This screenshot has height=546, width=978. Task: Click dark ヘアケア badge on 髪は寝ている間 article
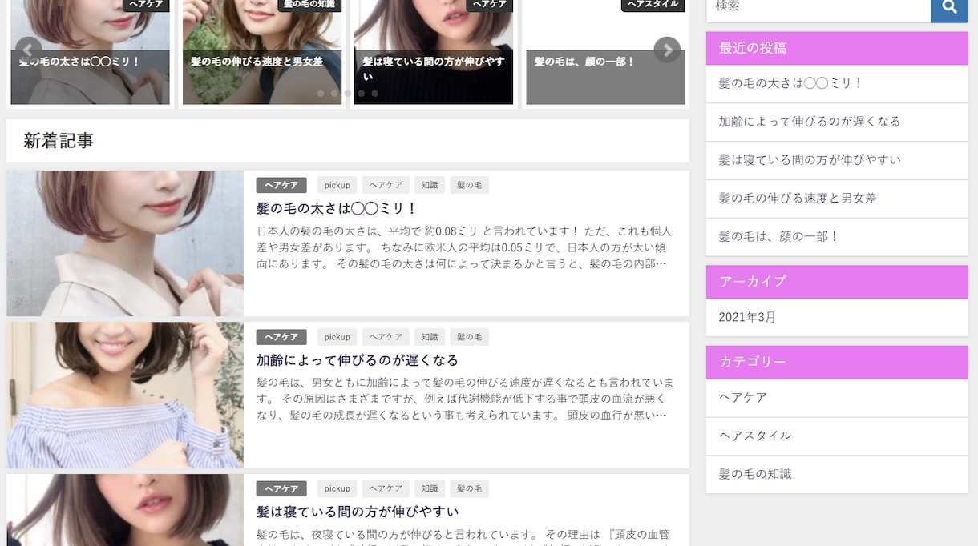pos(281,488)
